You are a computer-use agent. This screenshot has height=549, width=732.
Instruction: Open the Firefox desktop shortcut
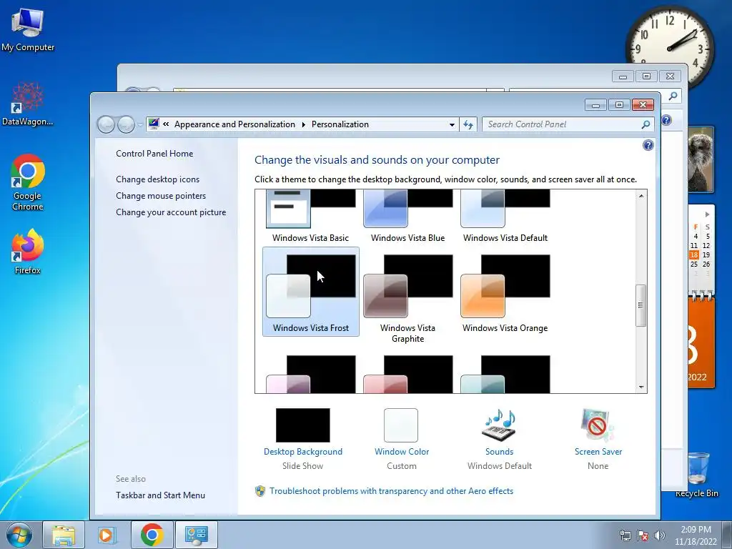tap(28, 251)
